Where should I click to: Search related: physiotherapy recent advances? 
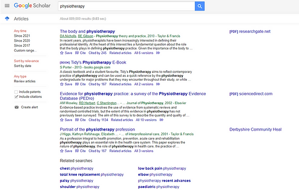pos(164,181)
